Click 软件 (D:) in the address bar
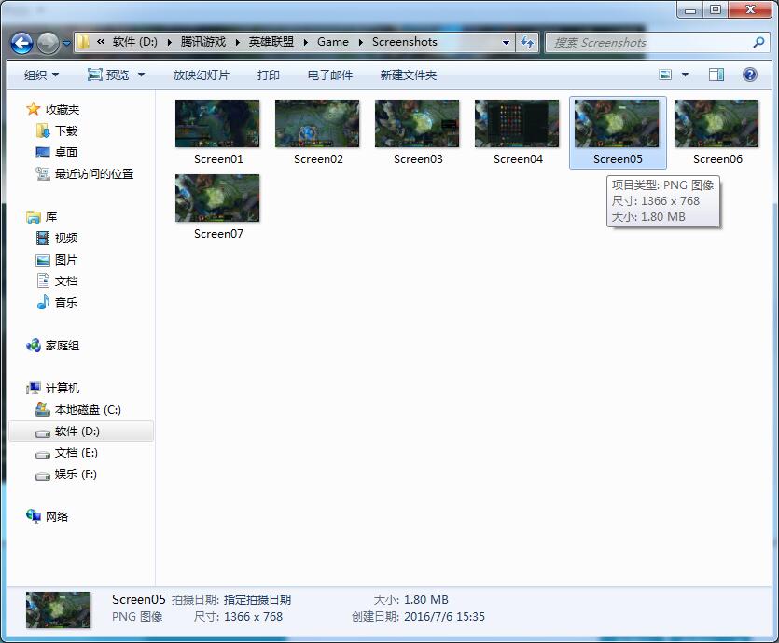This screenshot has width=779, height=643. pos(134,42)
